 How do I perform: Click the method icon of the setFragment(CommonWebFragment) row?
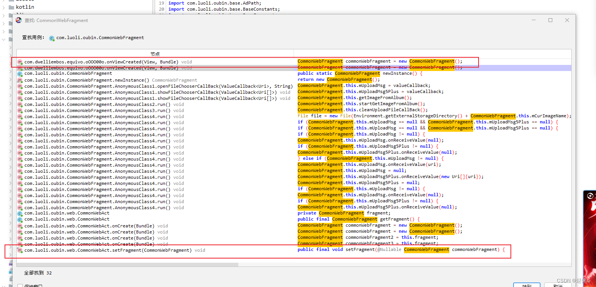(20, 250)
